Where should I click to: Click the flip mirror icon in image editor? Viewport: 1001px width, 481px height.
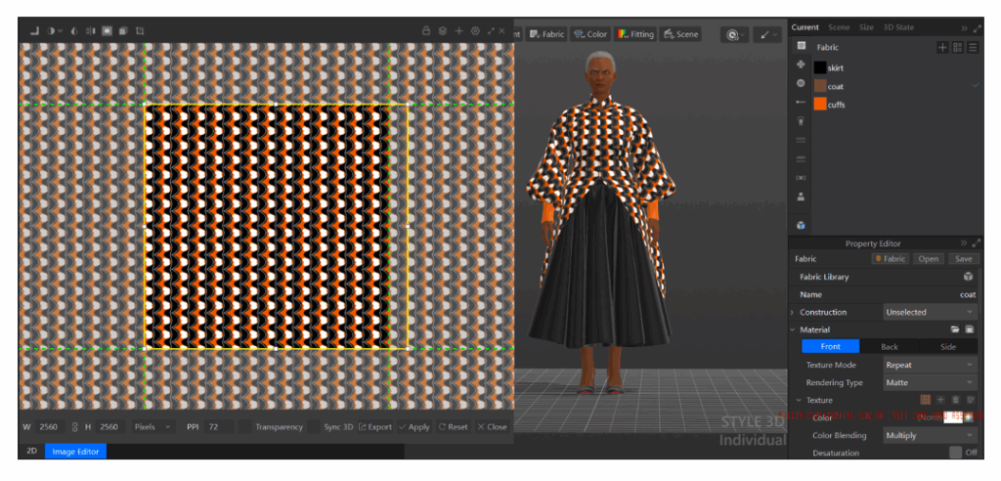click(90, 30)
